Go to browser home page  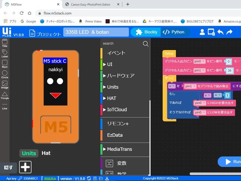tap(29, 13)
